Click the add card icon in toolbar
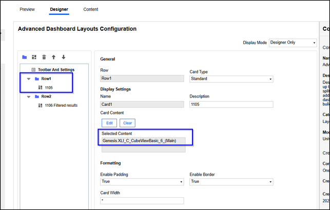This screenshot has width=330, height=210. pyautogui.click(x=34, y=57)
